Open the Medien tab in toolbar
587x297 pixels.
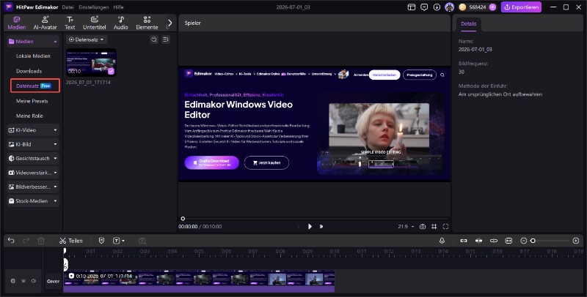(x=16, y=23)
